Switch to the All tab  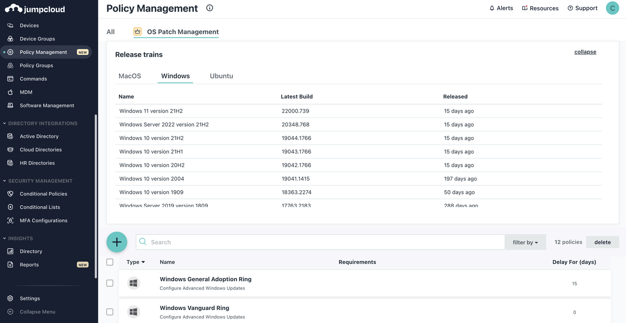(111, 32)
